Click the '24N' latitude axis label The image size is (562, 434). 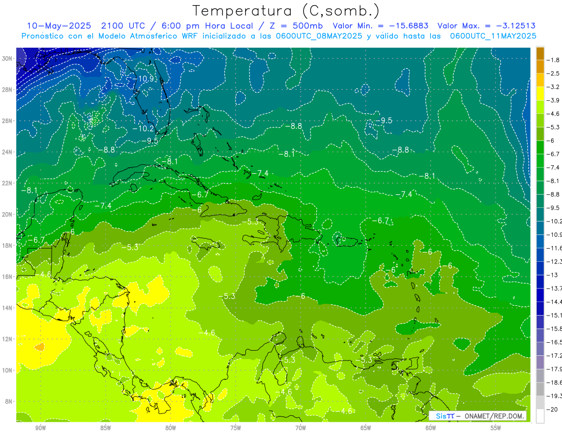pyautogui.click(x=7, y=152)
